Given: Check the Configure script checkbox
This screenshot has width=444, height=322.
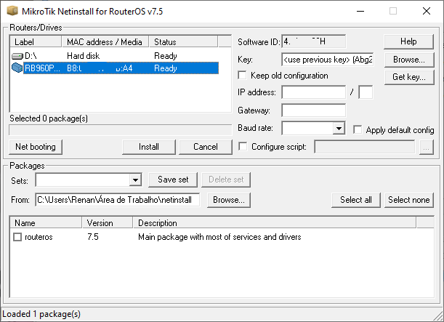Looking at the screenshot, I should (x=243, y=146).
